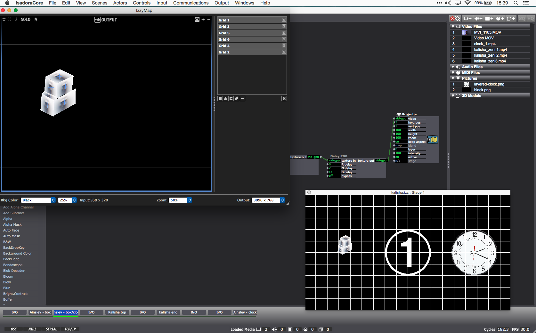Select the 'Ainsley - clock' scene
The height and width of the screenshot is (333, 536).
pos(245,312)
